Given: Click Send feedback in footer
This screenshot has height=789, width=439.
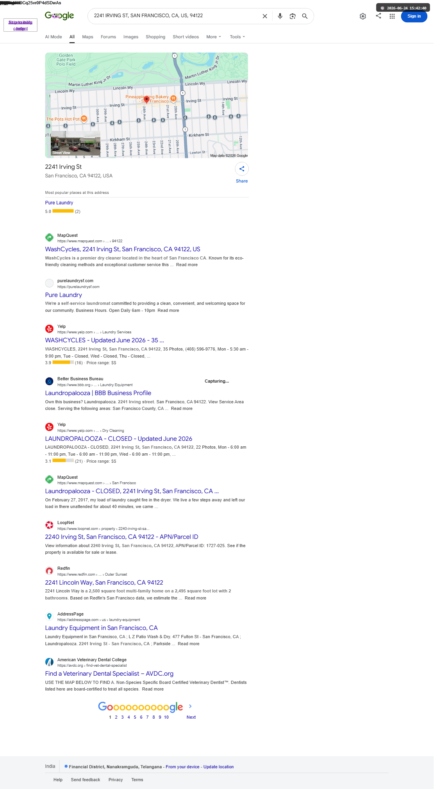Looking at the screenshot, I should (x=86, y=780).
